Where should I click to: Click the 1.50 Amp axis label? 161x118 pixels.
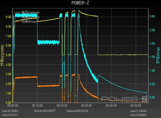click(152, 57)
